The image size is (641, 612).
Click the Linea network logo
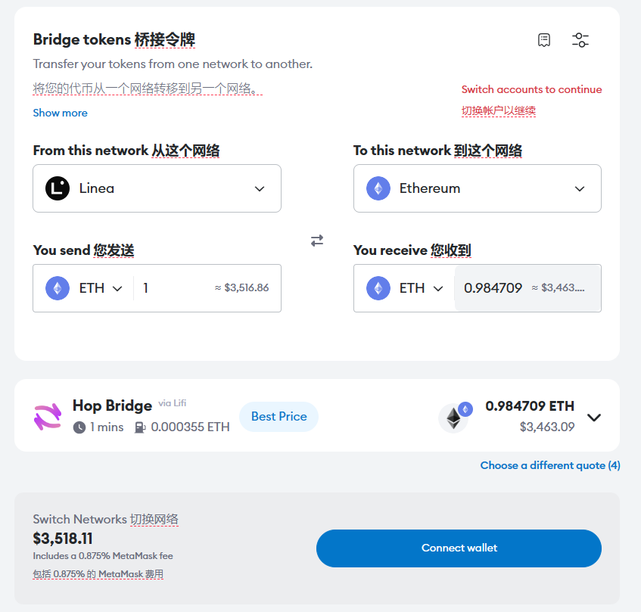tap(58, 188)
